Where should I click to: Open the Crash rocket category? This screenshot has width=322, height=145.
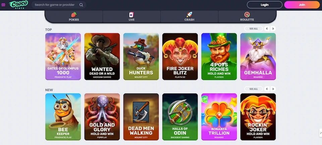189,17
